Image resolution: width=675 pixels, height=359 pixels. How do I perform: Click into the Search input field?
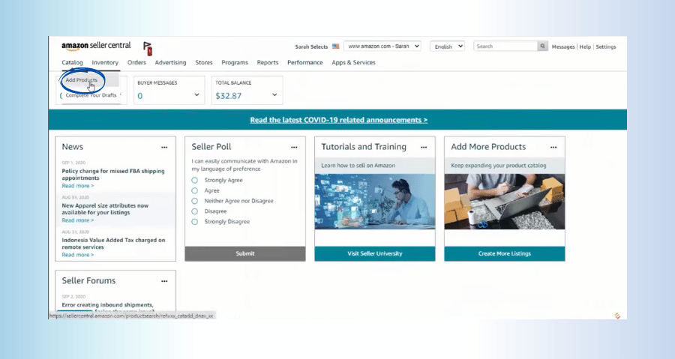(x=505, y=46)
